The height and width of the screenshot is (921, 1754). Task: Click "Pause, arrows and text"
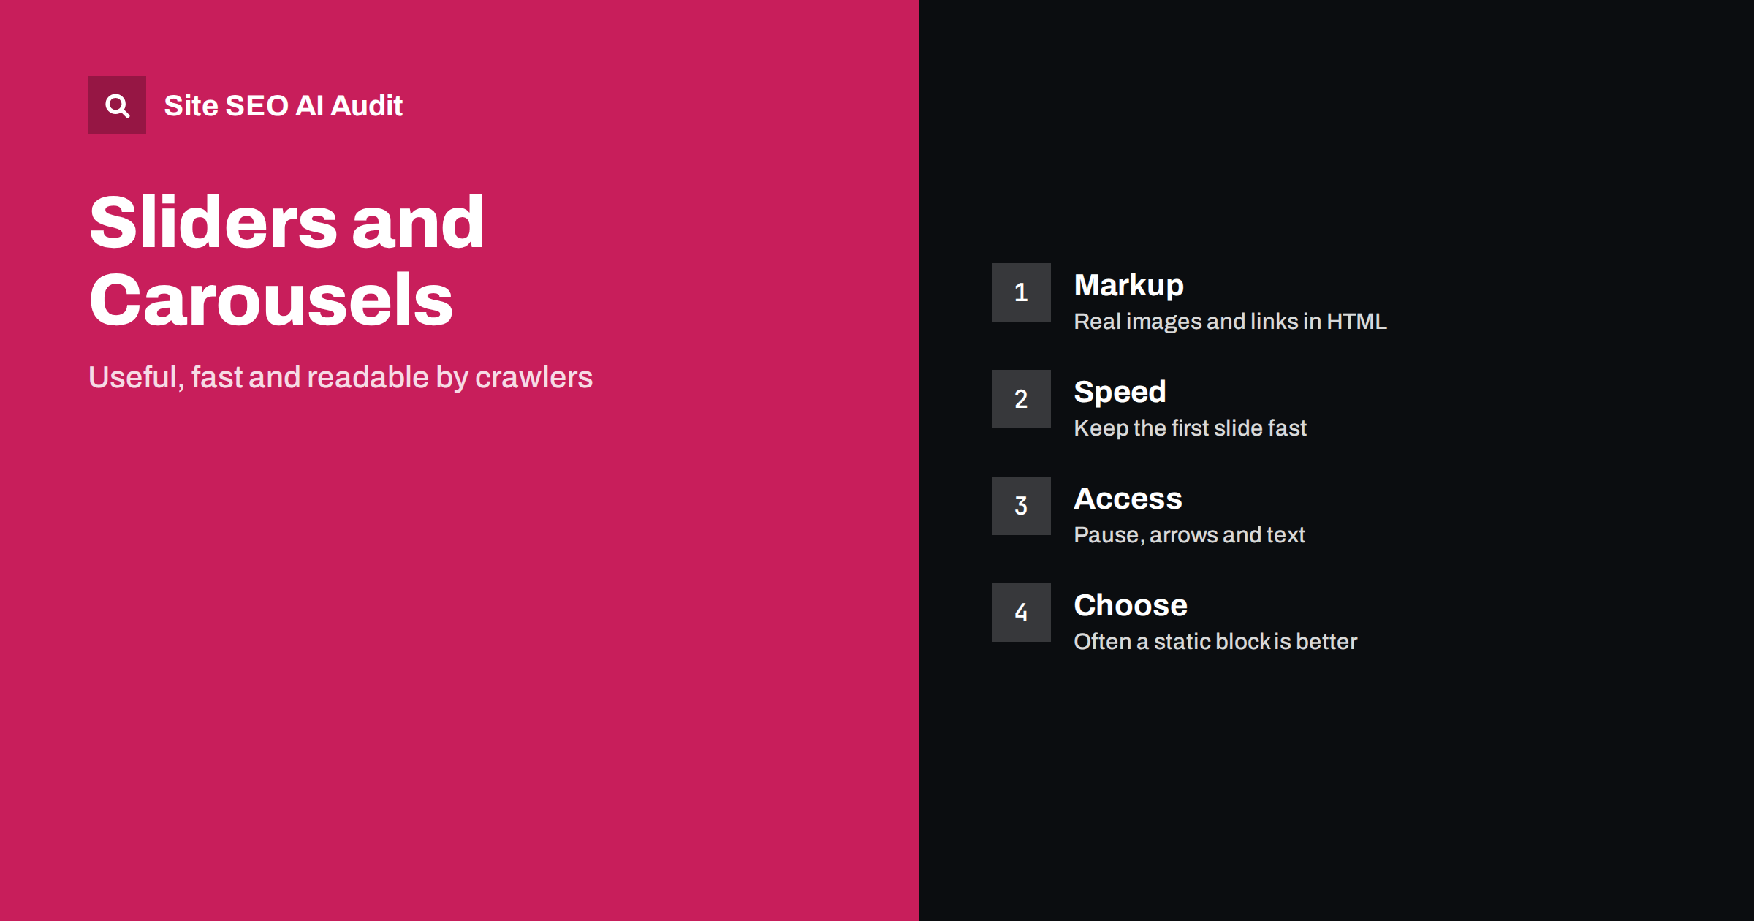[x=1189, y=535]
